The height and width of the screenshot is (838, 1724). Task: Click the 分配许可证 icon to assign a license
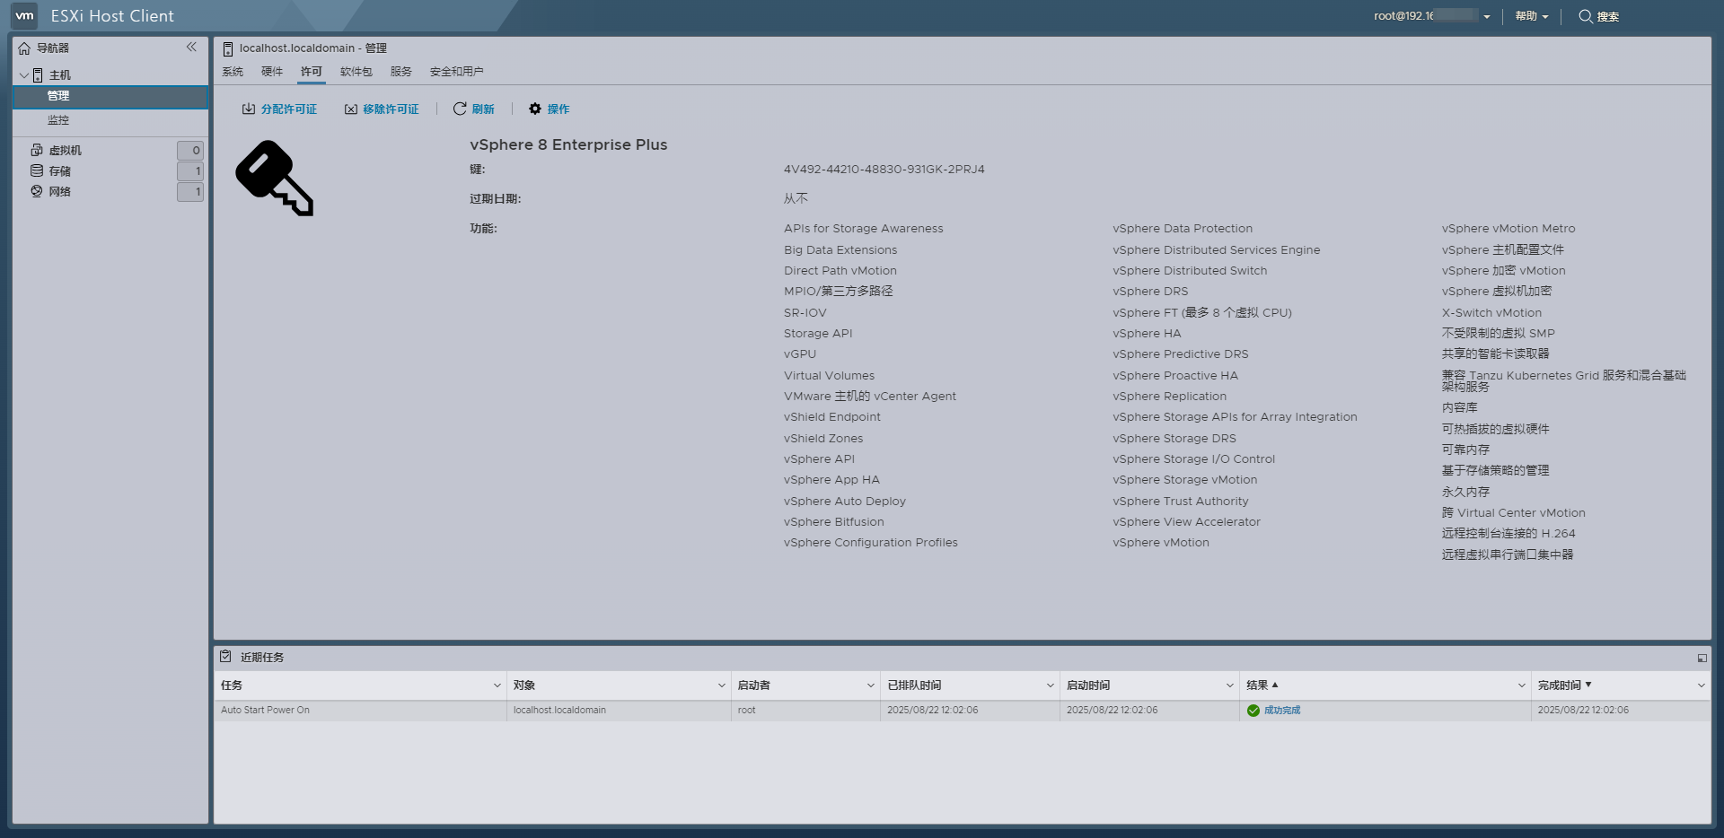(x=250, y=108)
